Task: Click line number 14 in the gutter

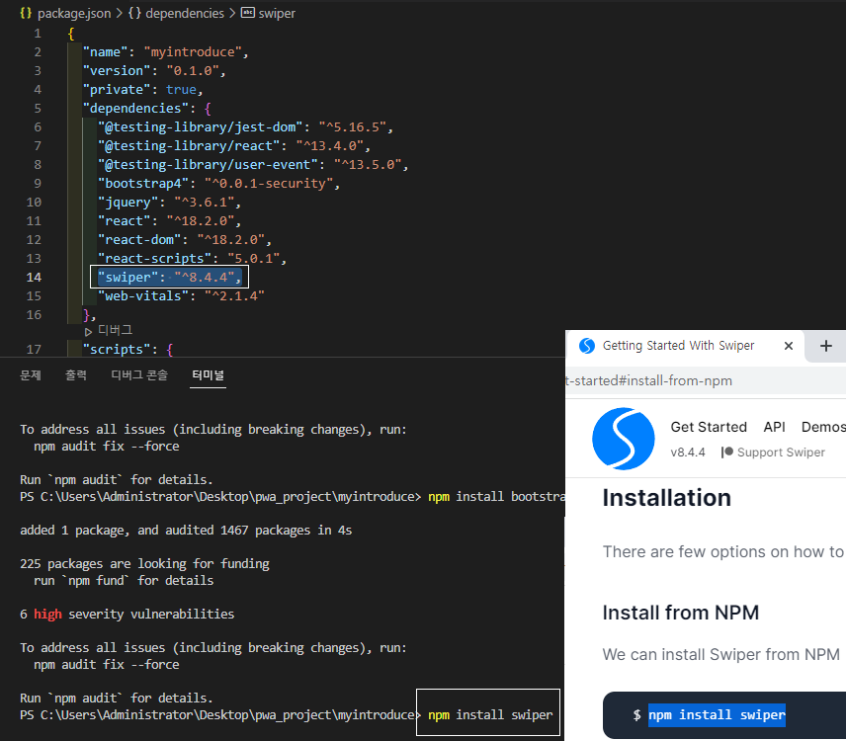Action: (x=34, y=278)
